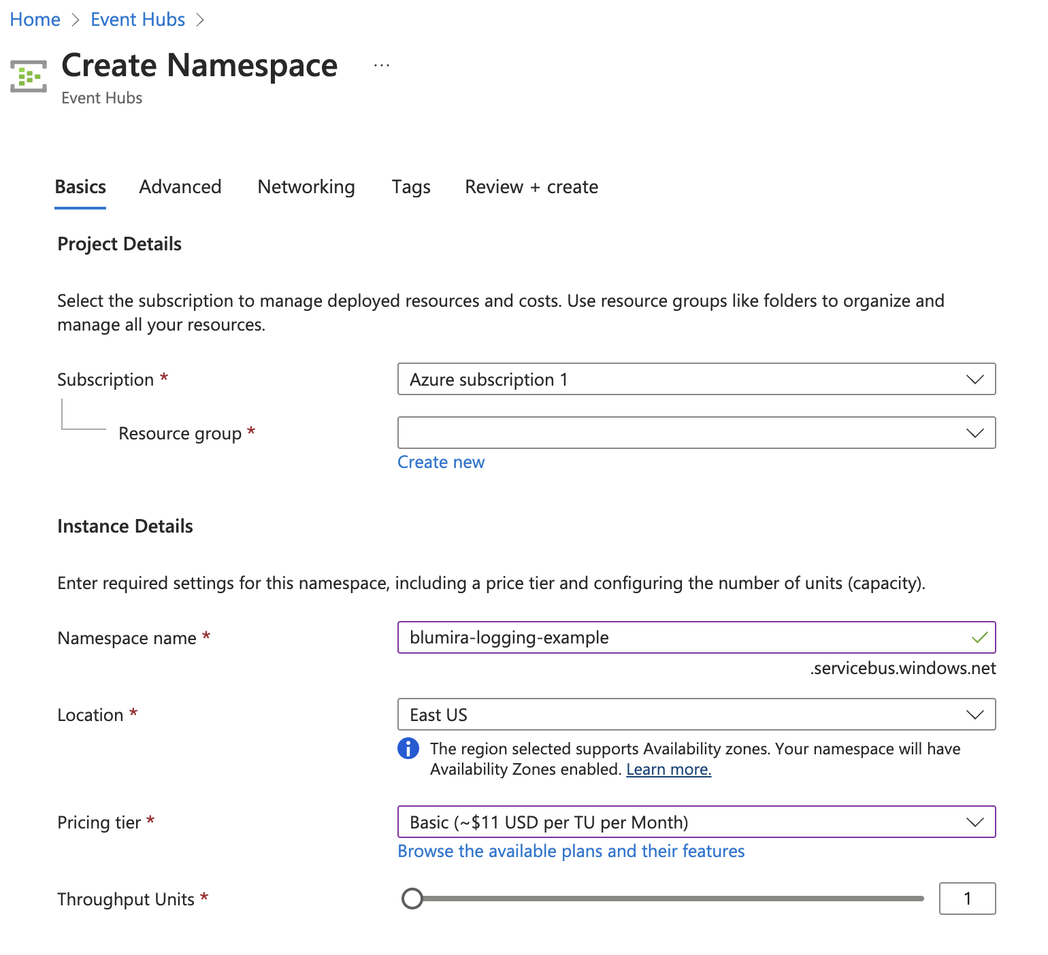Switch to the Advanced tab
This screenshot has height=955, width=1048.
coord(180,187)
